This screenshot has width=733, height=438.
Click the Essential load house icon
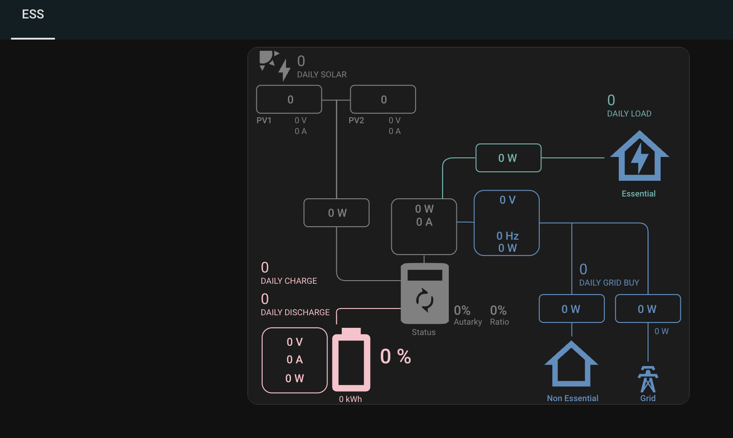[x=639, y=156]
